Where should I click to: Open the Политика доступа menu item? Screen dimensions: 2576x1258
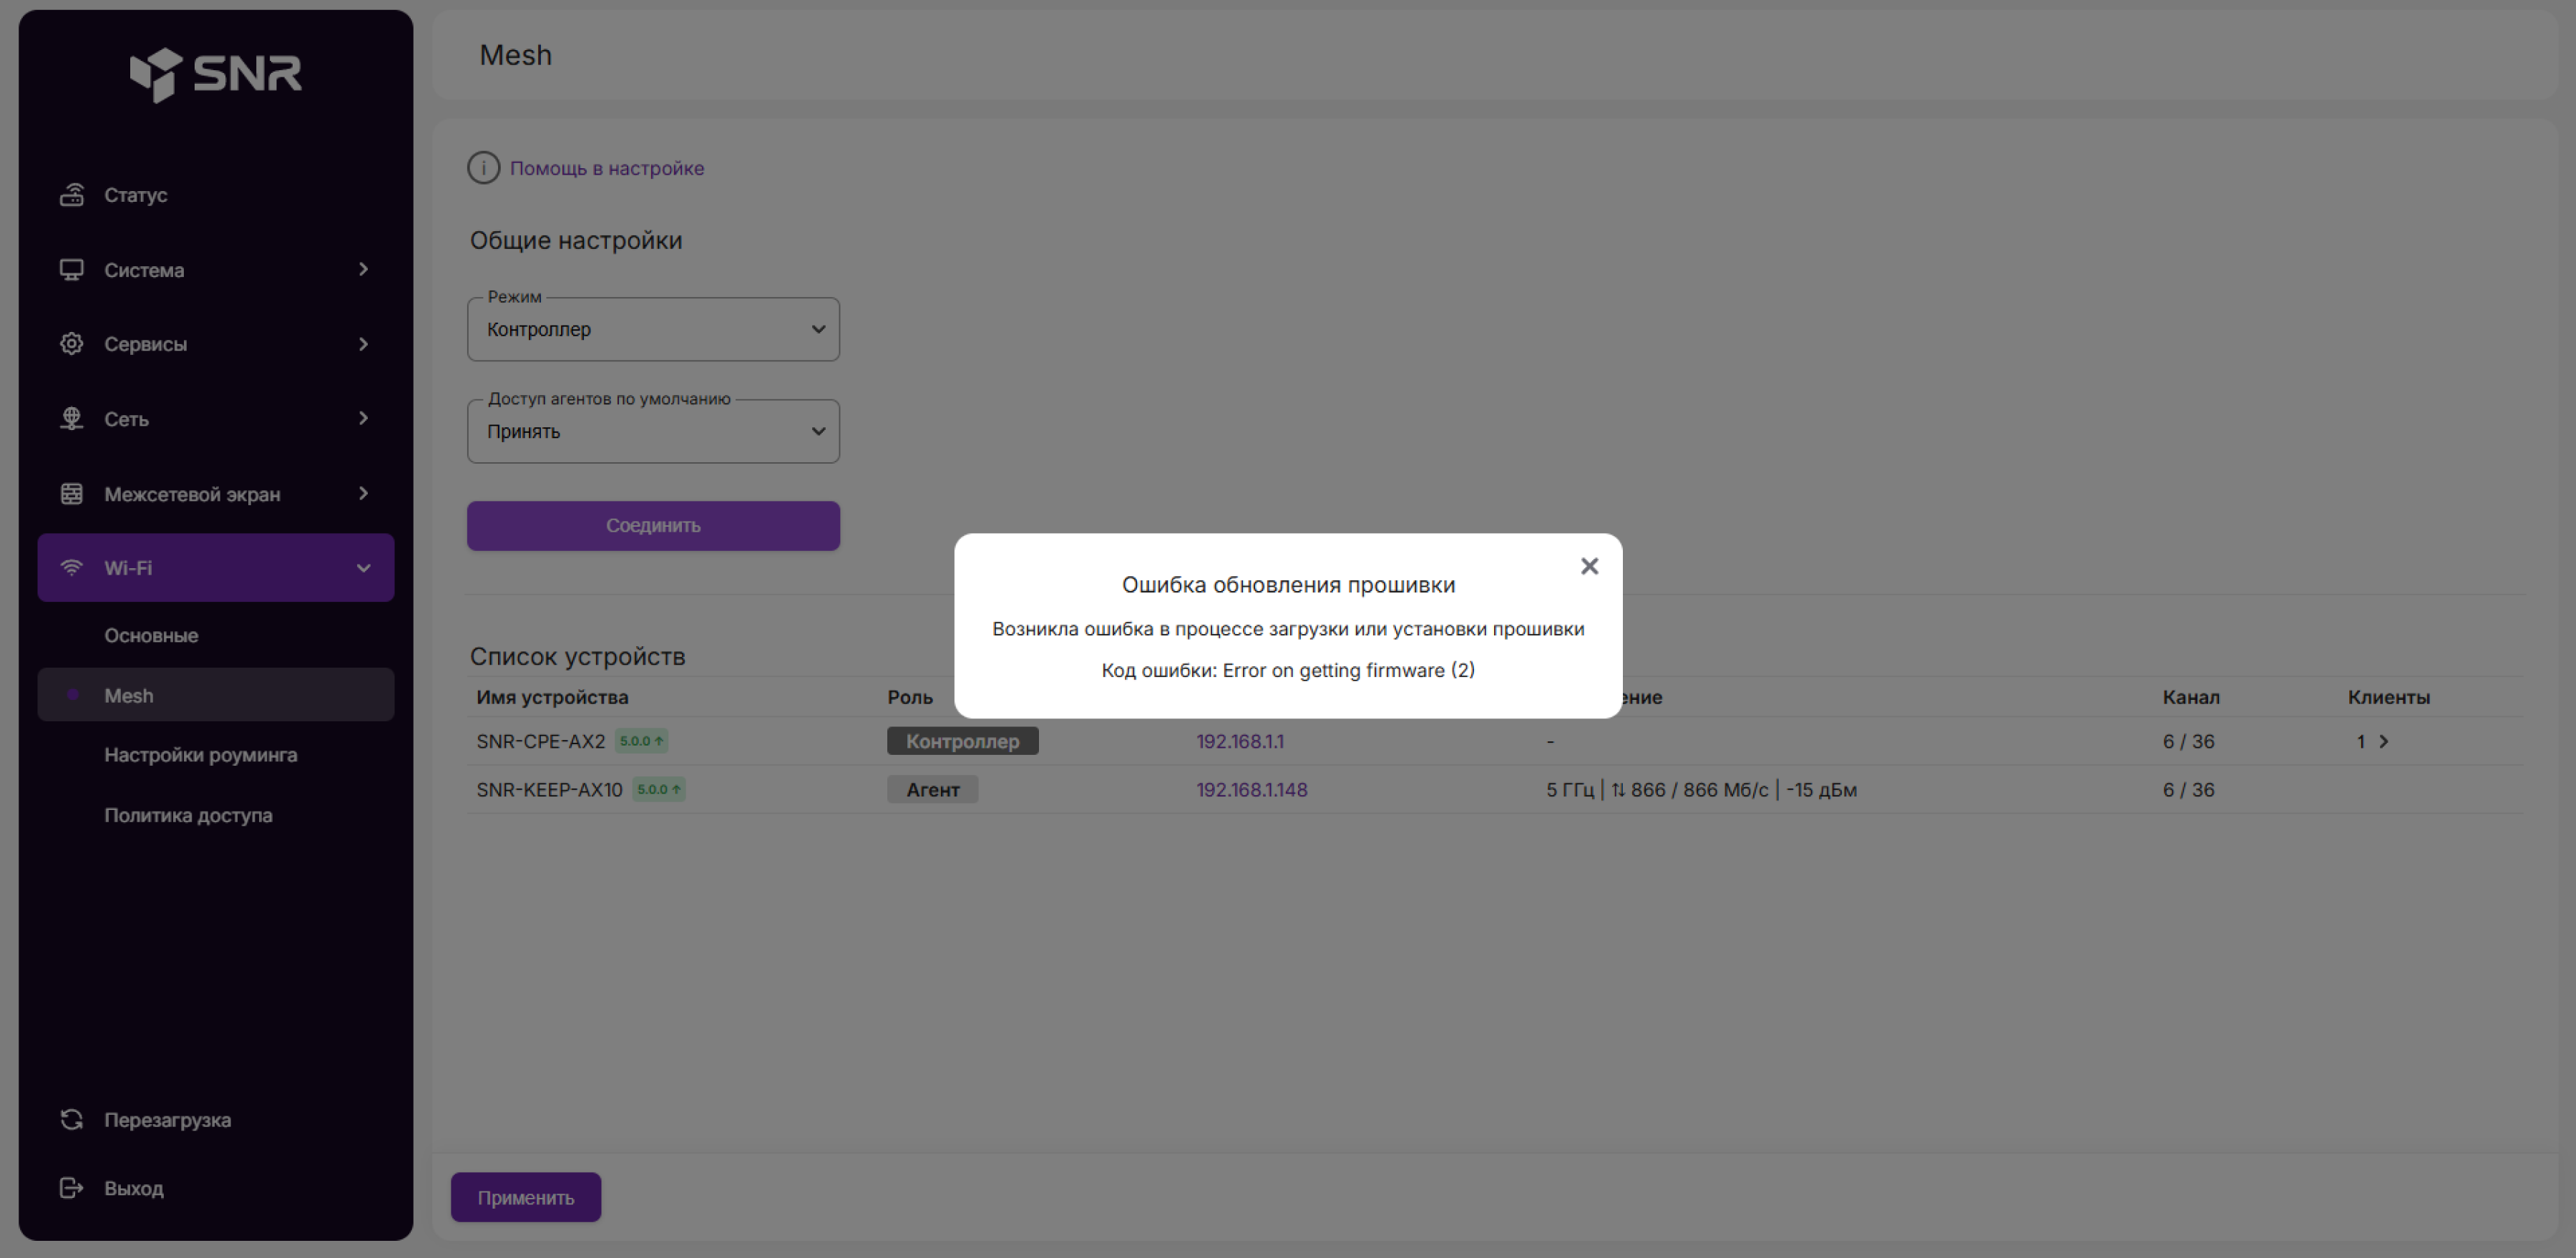click(x=188, y=815)
